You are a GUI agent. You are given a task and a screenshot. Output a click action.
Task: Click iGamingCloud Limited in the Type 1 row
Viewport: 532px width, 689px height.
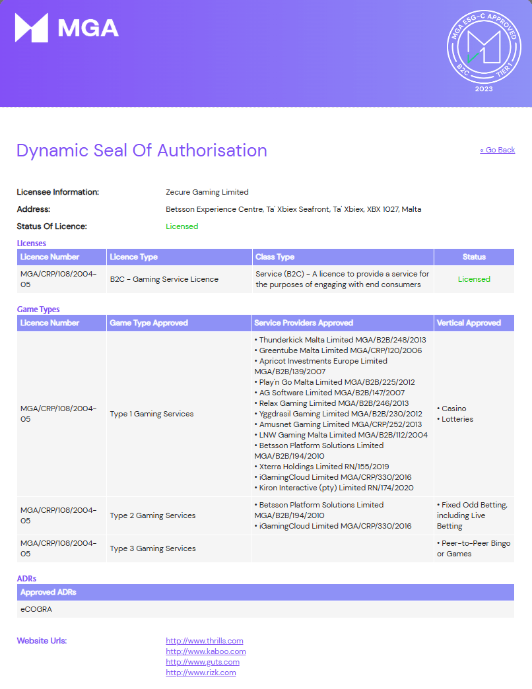click(333, 476)
